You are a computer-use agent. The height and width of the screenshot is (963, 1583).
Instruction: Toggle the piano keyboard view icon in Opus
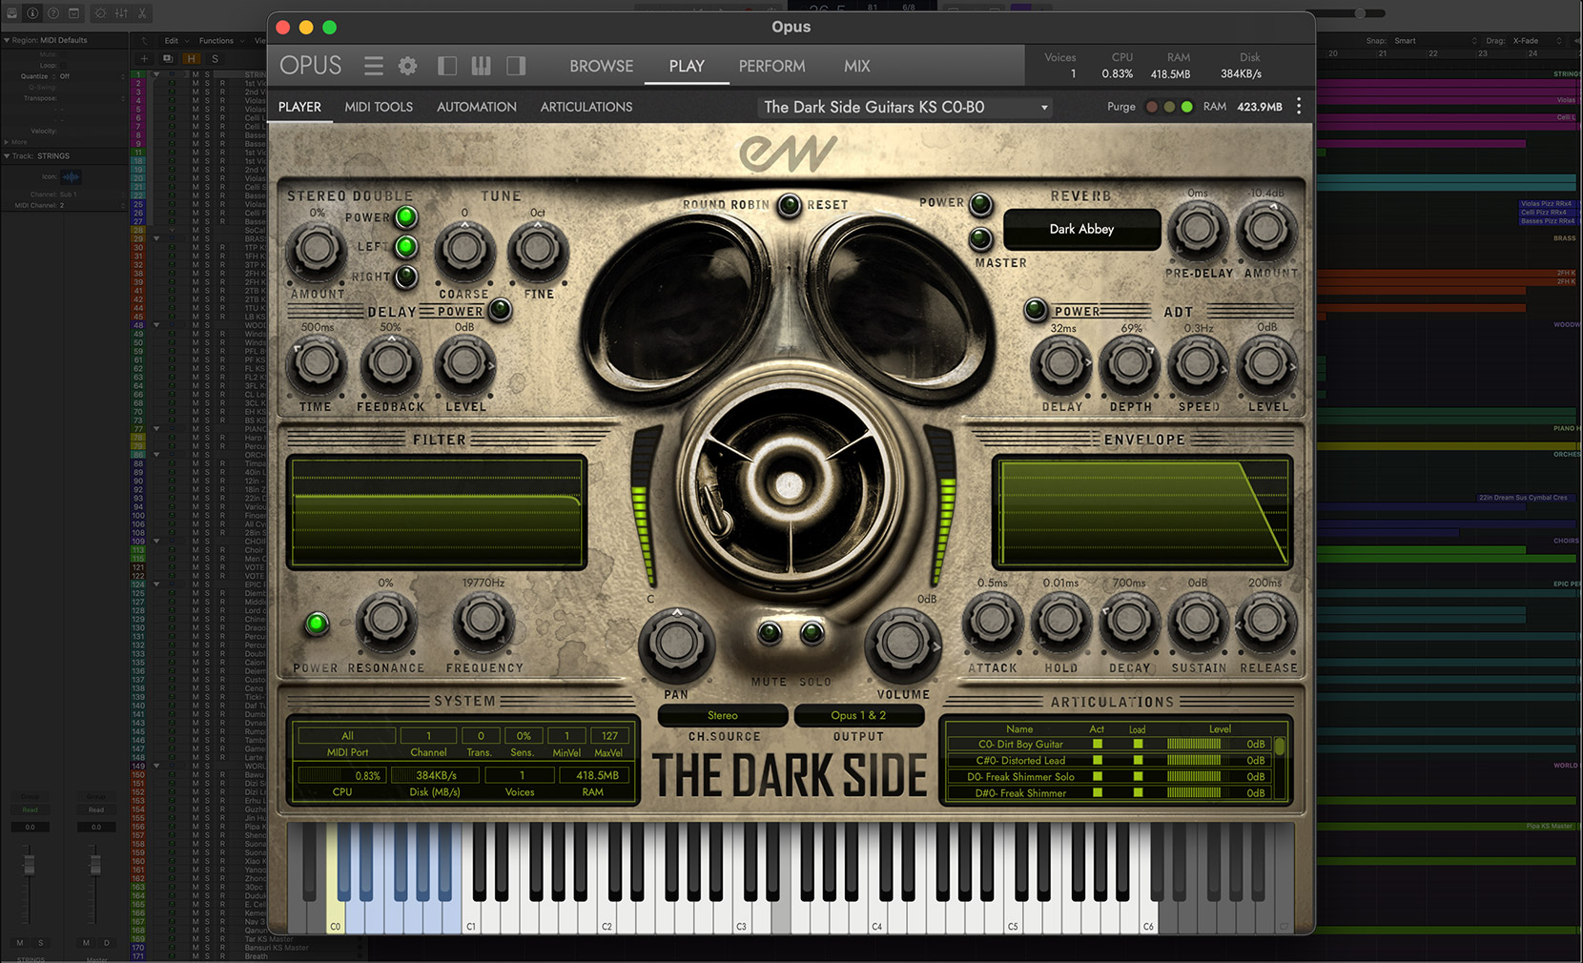[x=481, y=66]
